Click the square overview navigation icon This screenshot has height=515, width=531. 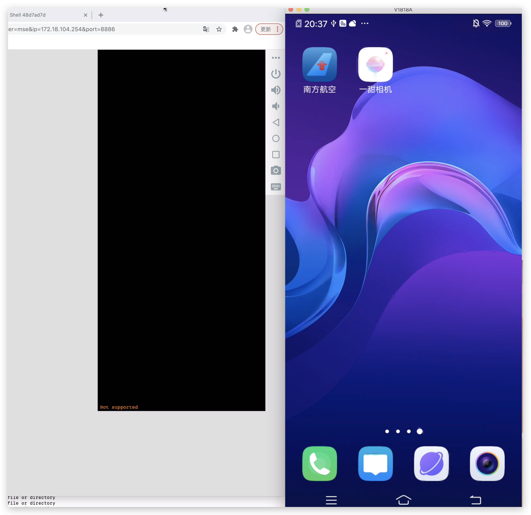(x=276, y=154)
